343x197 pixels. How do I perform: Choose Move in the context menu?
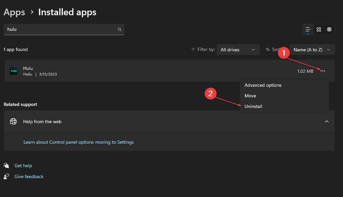click(x=250, y=96)
